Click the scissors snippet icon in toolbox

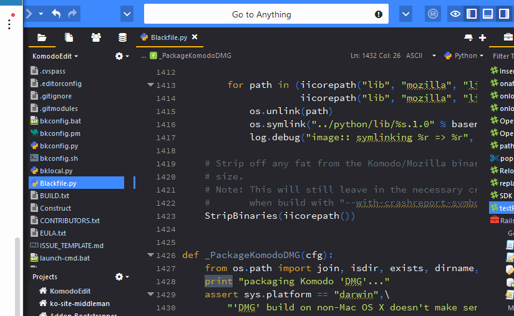tap(494, 158)
